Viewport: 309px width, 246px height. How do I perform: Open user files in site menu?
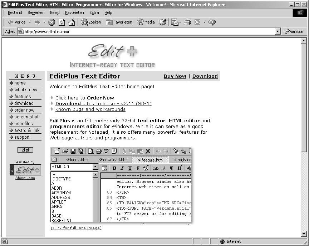click(24, 124)
